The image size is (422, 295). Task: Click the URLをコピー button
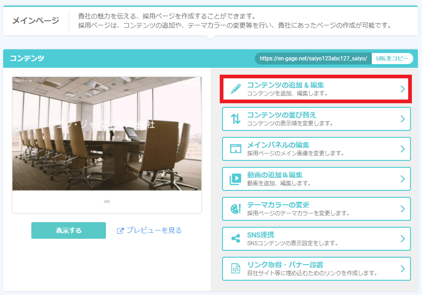click(x=392, y=59)
